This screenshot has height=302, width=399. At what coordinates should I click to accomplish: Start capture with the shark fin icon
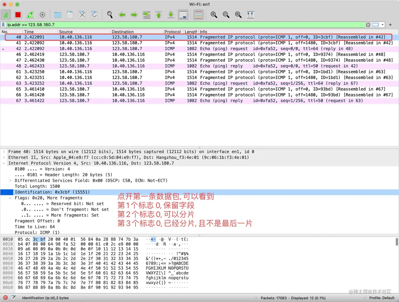coord(6,15)
